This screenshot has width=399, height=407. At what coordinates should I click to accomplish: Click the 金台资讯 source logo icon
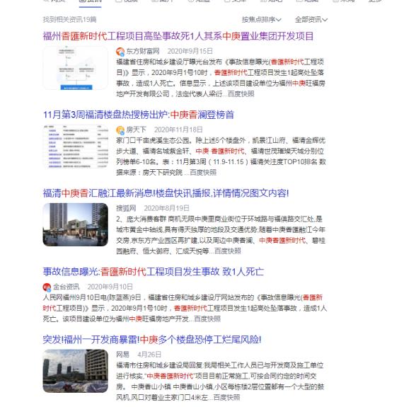47,287
